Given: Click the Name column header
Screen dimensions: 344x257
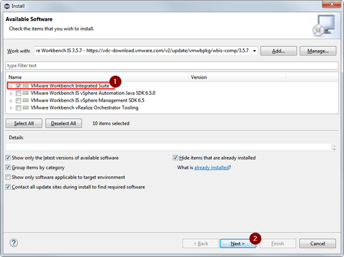Looking at the screenshot, I should 97,78.
